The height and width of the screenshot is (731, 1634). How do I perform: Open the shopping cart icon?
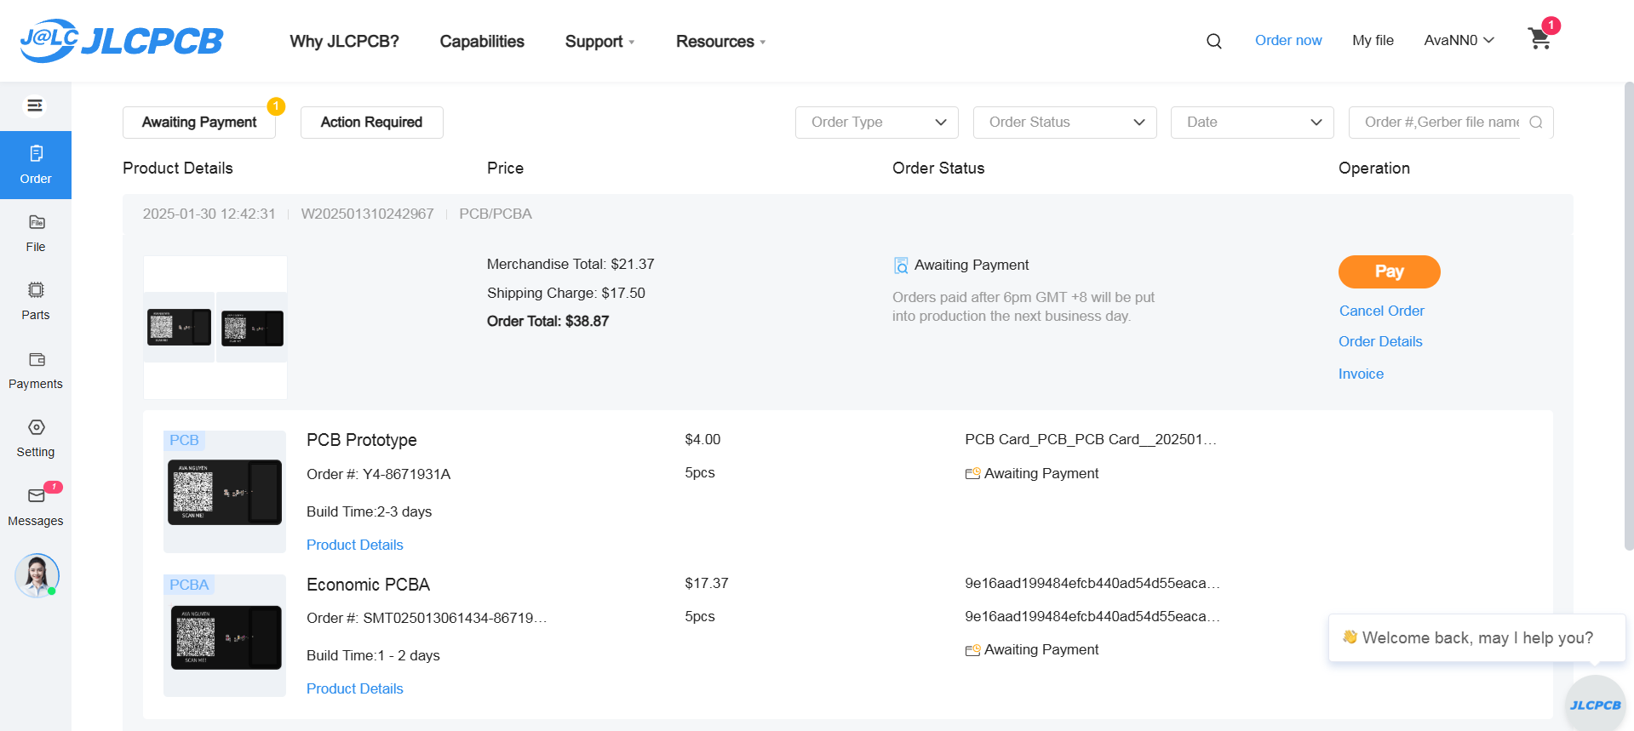tap(1539, 39)
